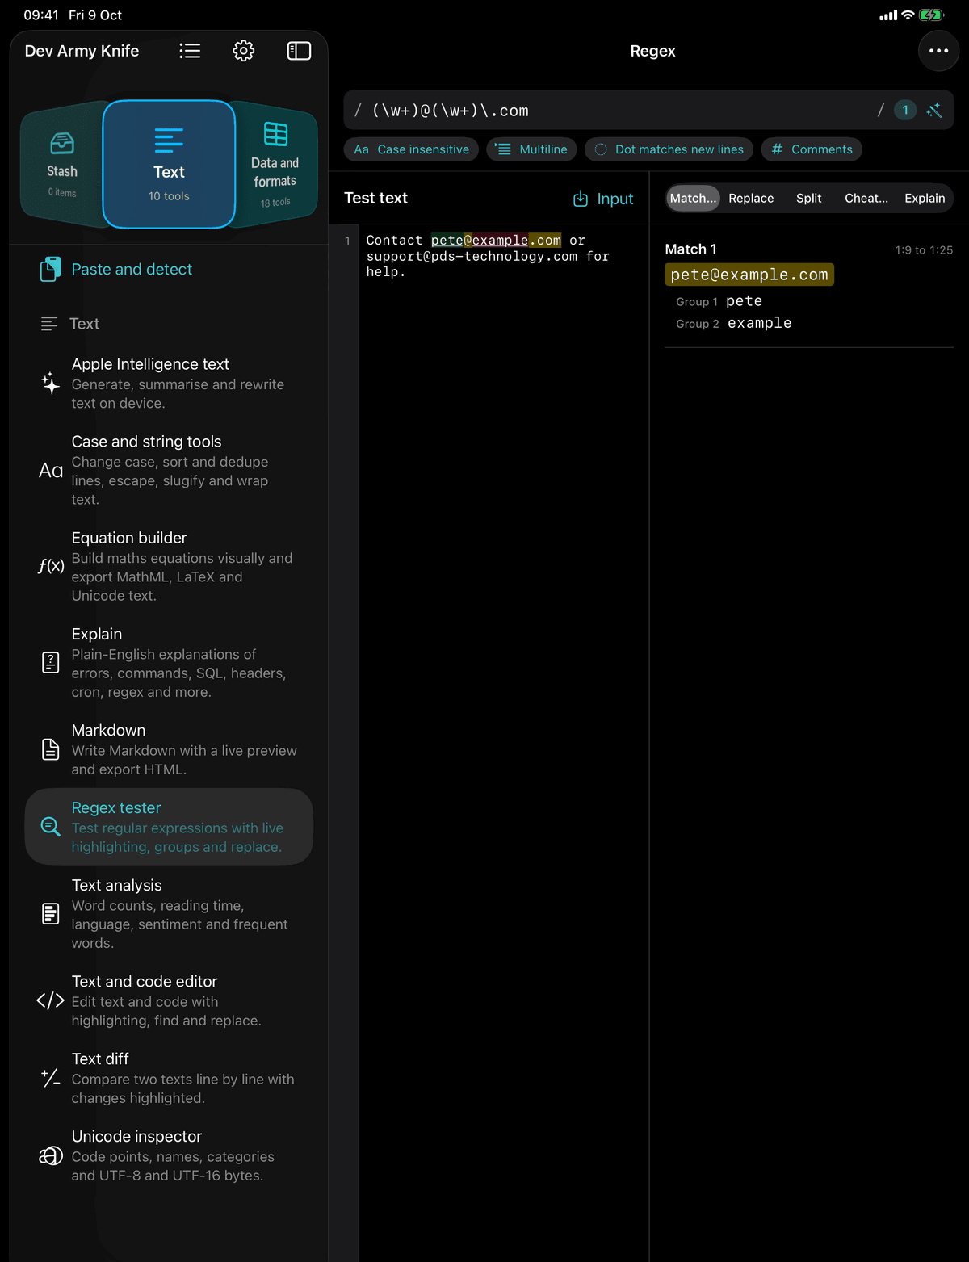Click the Apple Intelligence sparkle icon
Viewport: 969px width, 1262px height.
[x=50, y=383]
